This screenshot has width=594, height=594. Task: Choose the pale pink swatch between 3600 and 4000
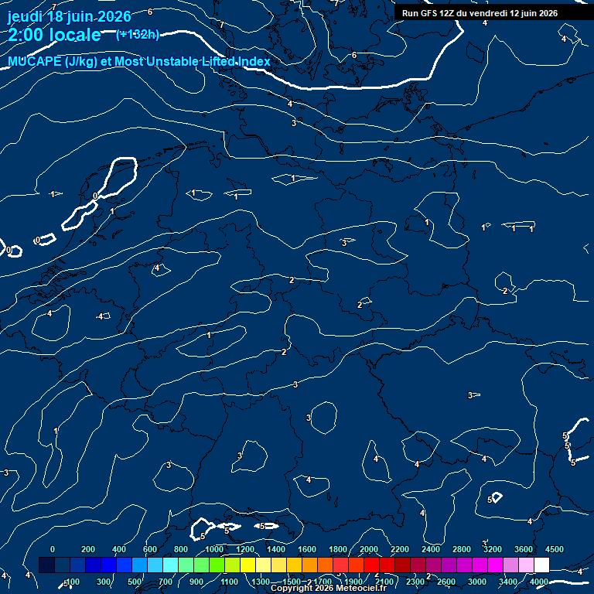click(x=526, y=565)
